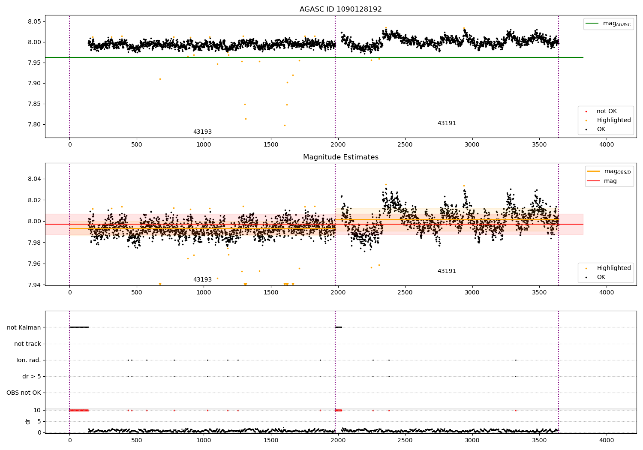Click the red 'mag' horizontal line in the middle plot
The image size is (643, 450).
click(314, 224)
